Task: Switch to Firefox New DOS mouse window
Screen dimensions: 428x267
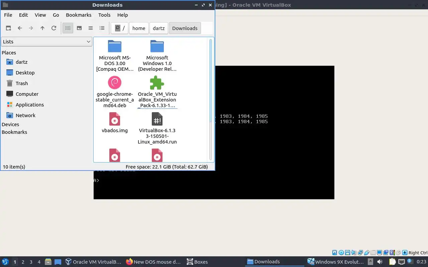Action: [x=153, y=262]
